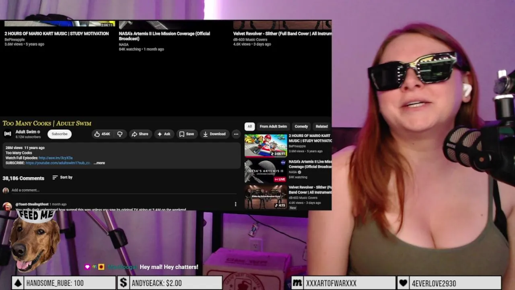Open the youtube.com/adultswim subscribe link
Screen dimensions: 515x290
[x=58, y=163]
